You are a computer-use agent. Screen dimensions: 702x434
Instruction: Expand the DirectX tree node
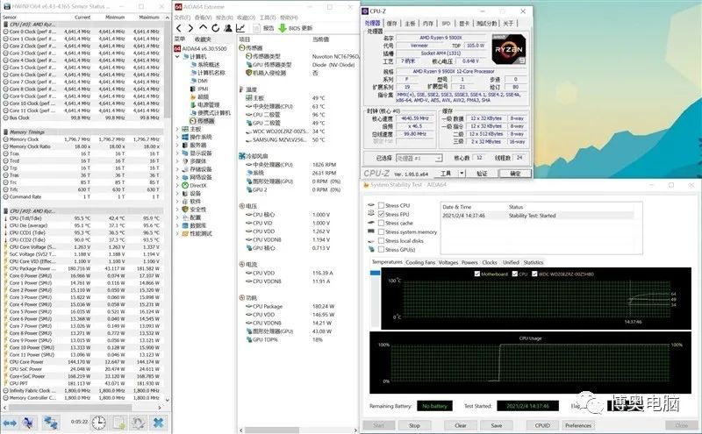click(177, 185)
